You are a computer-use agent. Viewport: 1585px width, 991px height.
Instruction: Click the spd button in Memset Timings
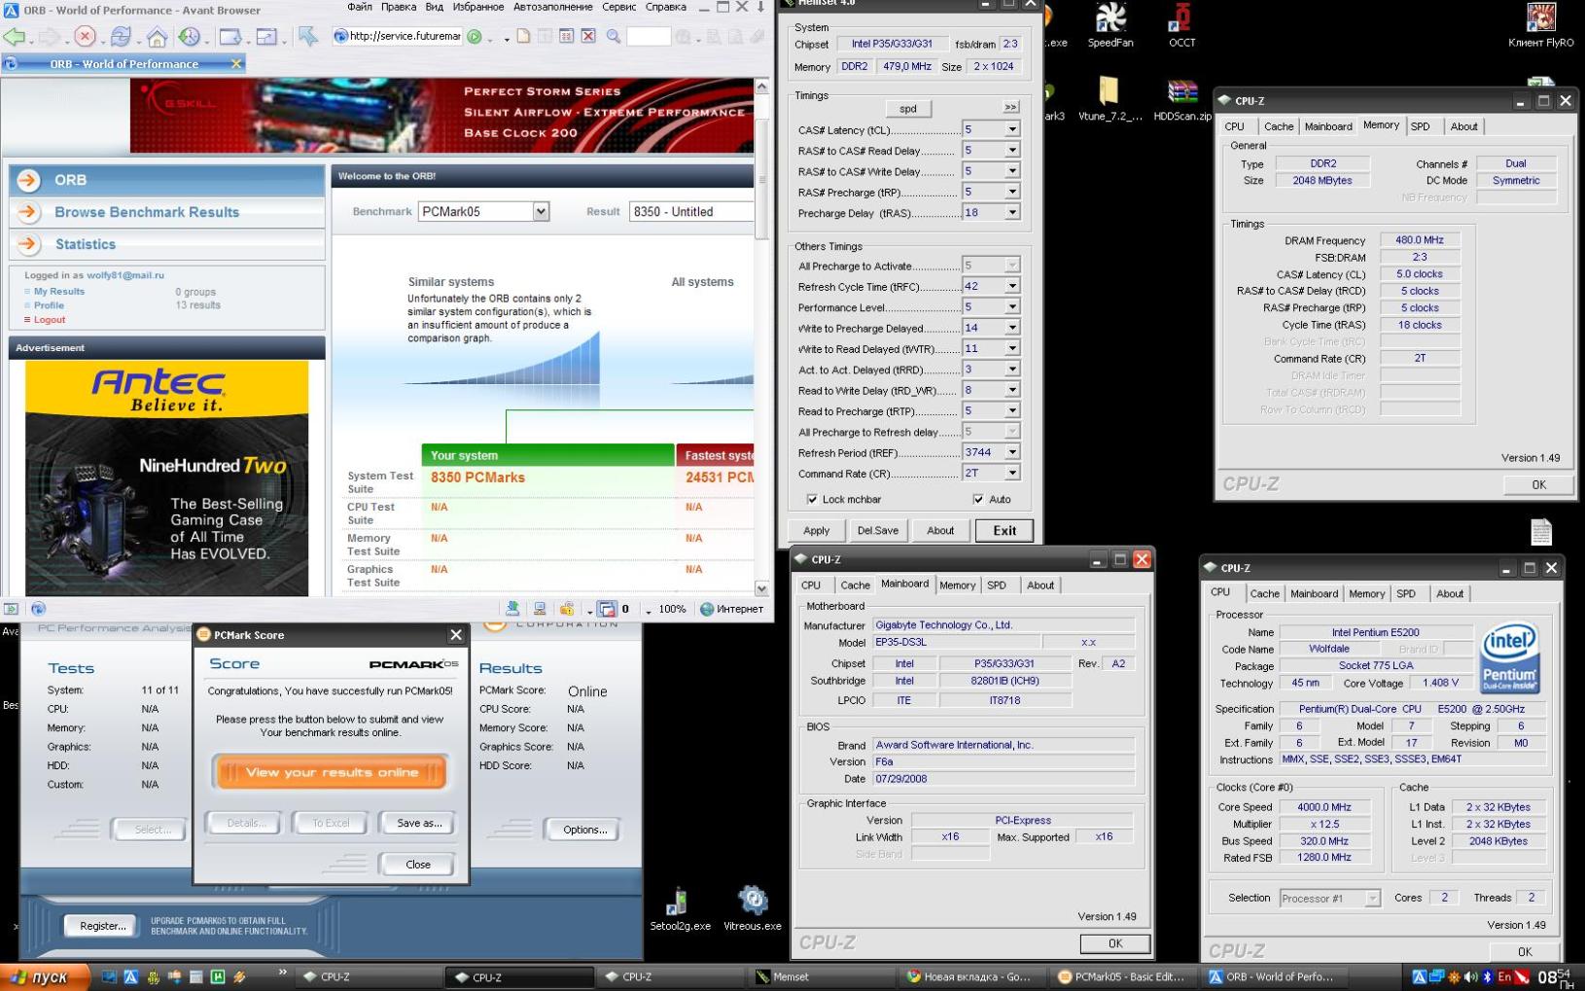pyautogui.click(x=907, y=109)
